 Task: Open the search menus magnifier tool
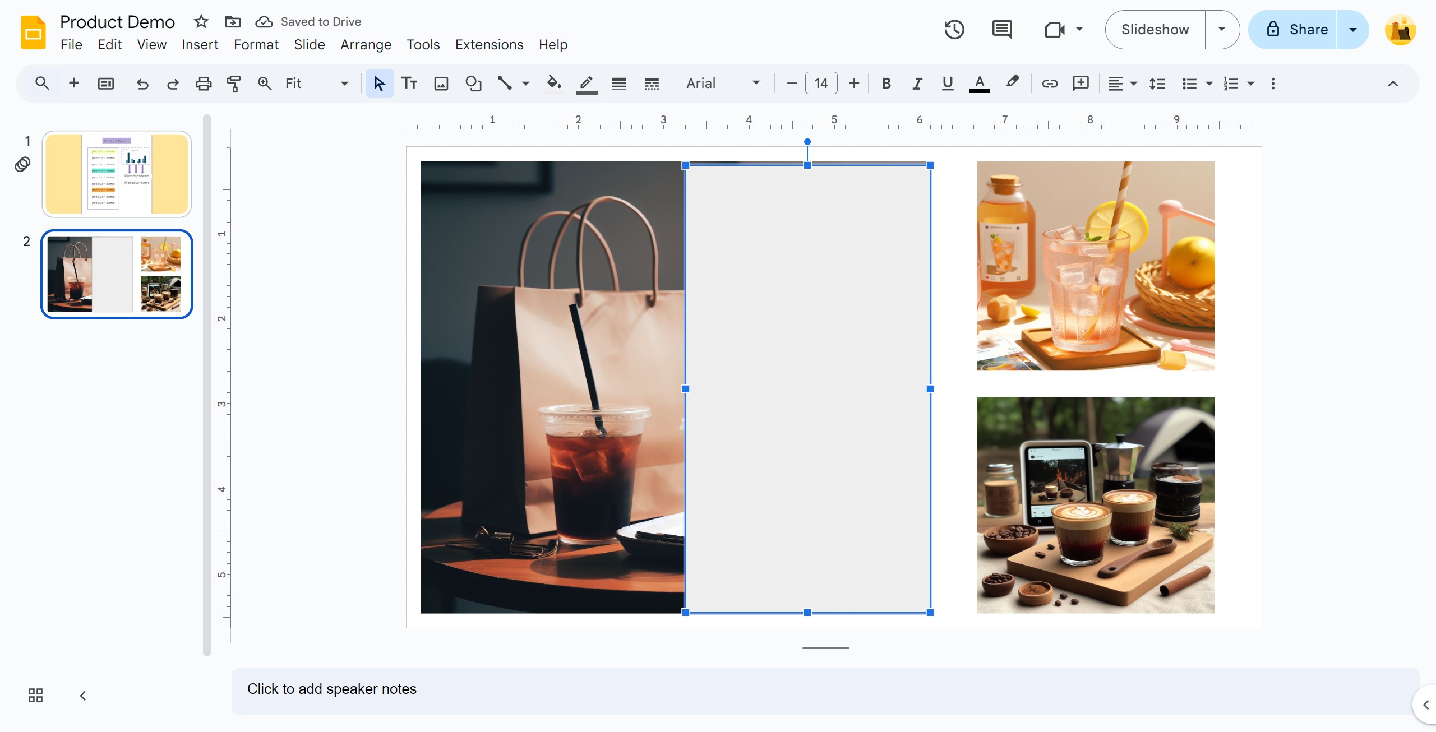click(x=42, y=84)
